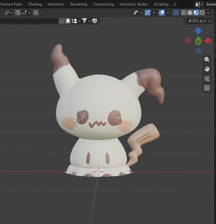This screenshot has width=216, height=224.
Task: Switch to the Texture Paint workspace tab
Action: click(11, 4)
